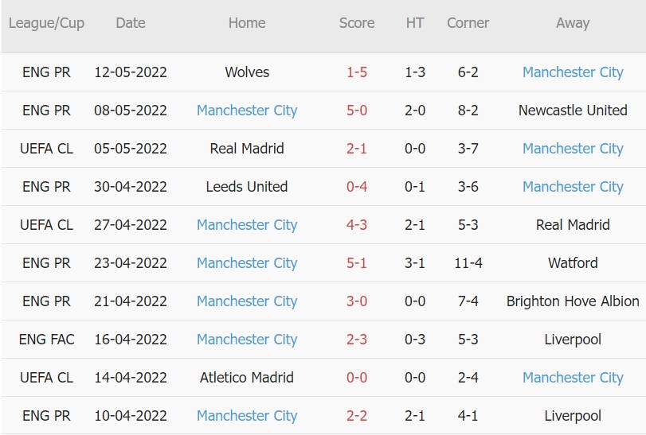Click the Home column header
This screenshot has width=646, height=435.
point(247,23)
